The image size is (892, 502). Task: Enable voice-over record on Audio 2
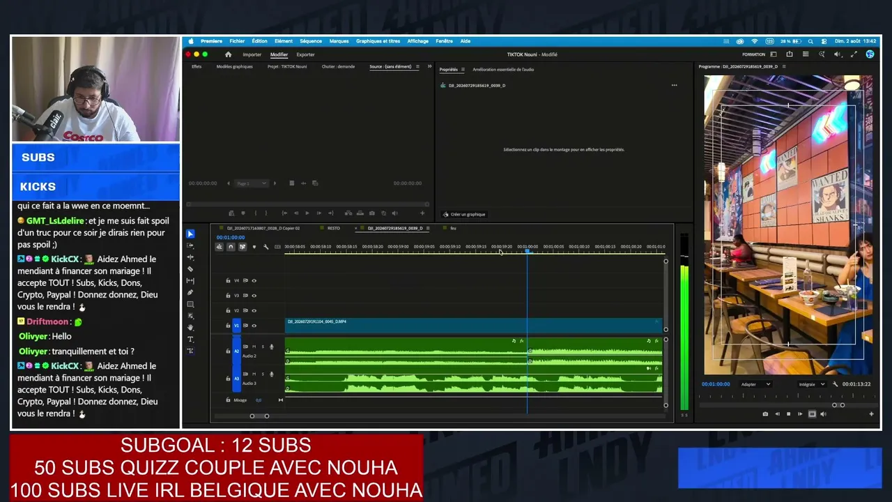tap(272, 347)
